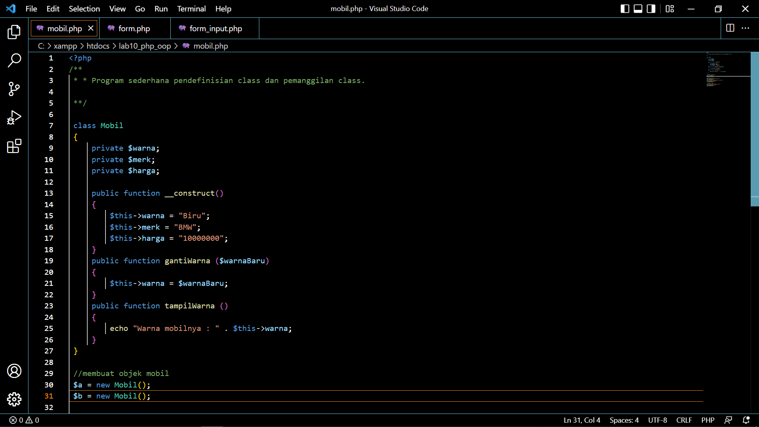Viewport: 759px width, 427px height.
Task: Open the Customize Layout dropdown
Action: [x=670, y=8]
